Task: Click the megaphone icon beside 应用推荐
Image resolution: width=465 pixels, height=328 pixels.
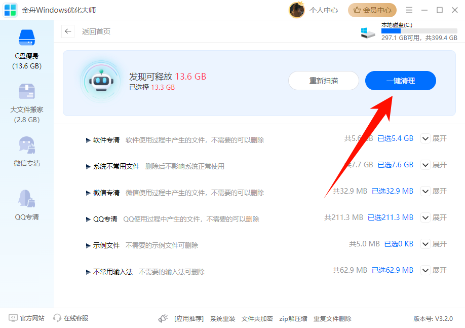Action: pos(163,317)
